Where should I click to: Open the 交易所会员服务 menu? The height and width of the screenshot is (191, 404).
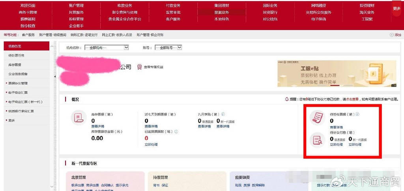click(x=318, y=12)
